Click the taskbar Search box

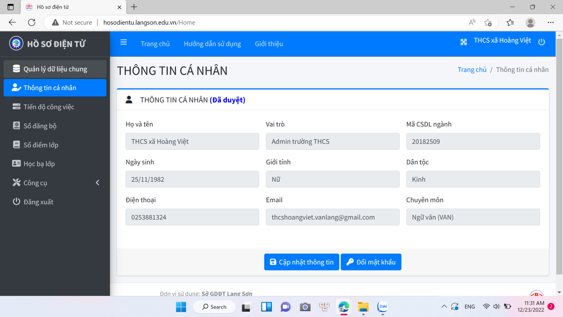[214, 307]
